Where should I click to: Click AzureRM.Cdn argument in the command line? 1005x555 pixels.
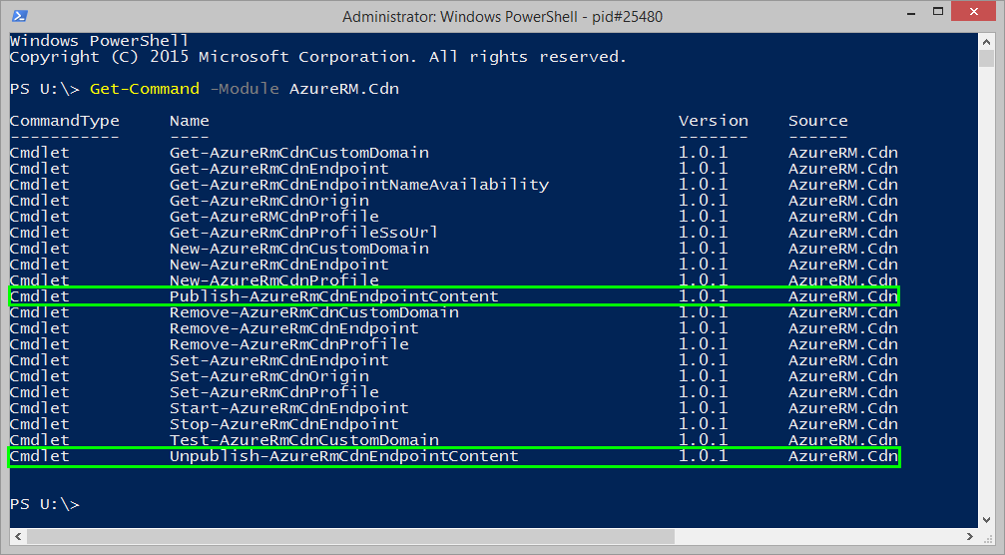[344, 89]
